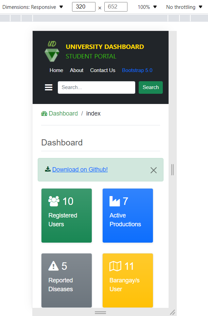Click the University Dashboard logo

[52, 51]
